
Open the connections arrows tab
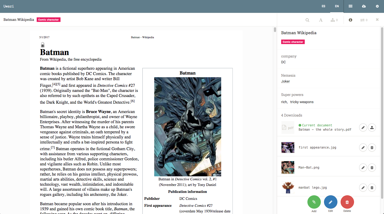[364, 20]
